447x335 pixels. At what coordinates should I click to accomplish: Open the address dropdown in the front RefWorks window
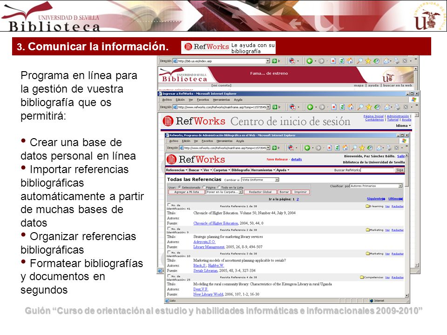[268, 148]
